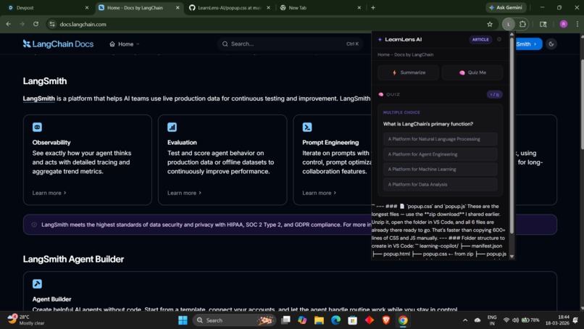The height and width of the screenshot is (329, 584).
Task: Bookmark this page with the star icon
Action: pyautogui.click(x=490, y=24)
